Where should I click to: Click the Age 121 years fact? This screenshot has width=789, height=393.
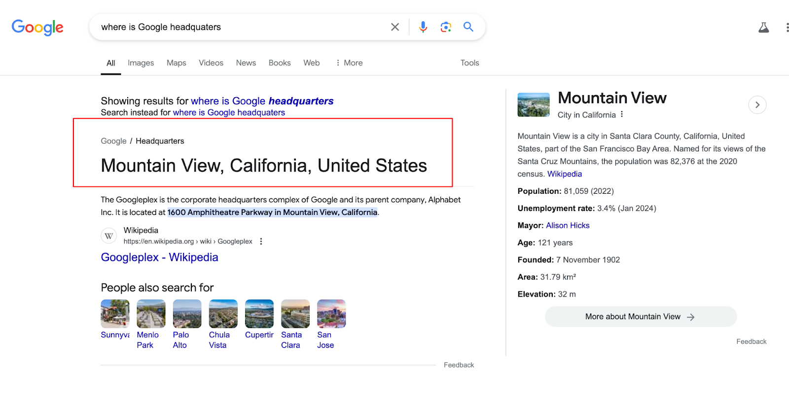tap(545, 243)
